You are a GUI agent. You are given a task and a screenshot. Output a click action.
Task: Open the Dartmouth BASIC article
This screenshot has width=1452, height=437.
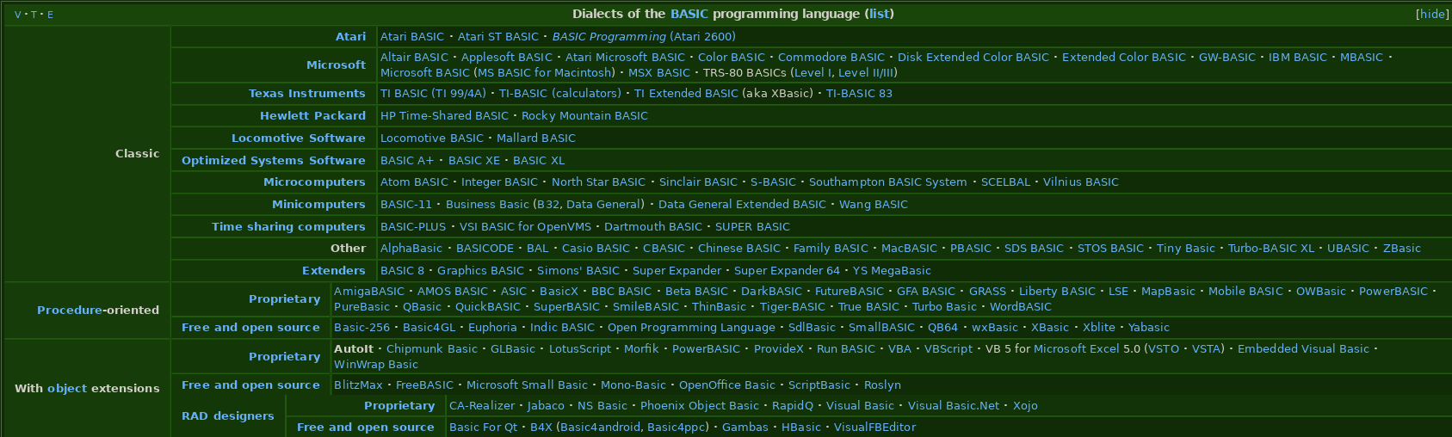pyautogui.click(x=653, y=226)
